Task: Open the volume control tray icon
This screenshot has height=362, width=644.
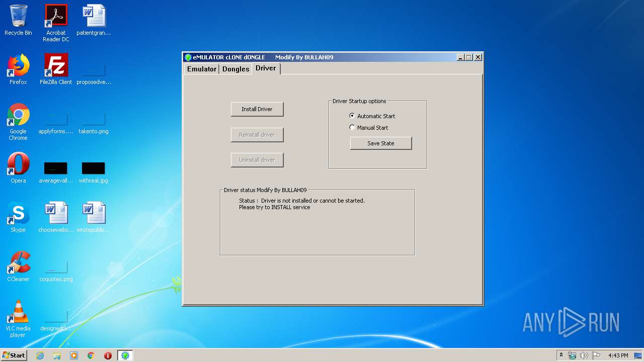Action: (584, 355)
